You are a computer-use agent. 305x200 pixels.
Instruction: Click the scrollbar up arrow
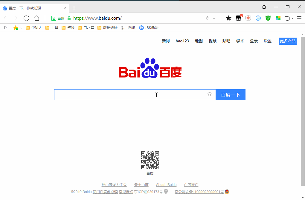coord(303,35)
